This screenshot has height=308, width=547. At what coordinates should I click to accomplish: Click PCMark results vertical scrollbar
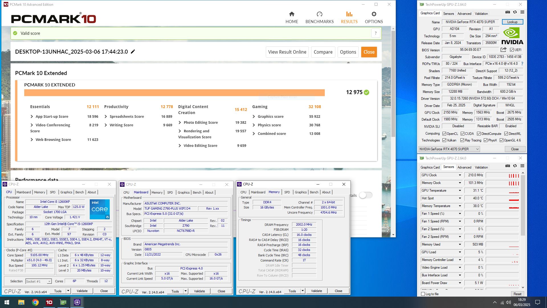point(393,84)
